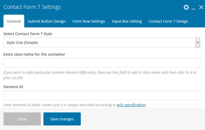Open the gear settings icon in header
The image size is (205, 130).
tap(186, 7)
